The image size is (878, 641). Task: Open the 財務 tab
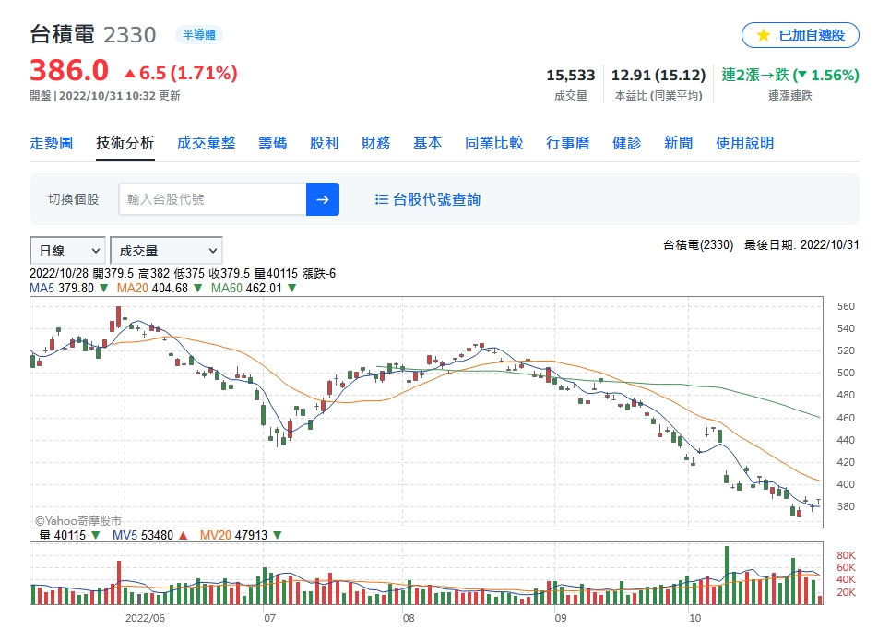(x=375, y=143)
